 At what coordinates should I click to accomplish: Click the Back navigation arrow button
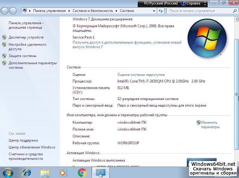pos(5,11)
